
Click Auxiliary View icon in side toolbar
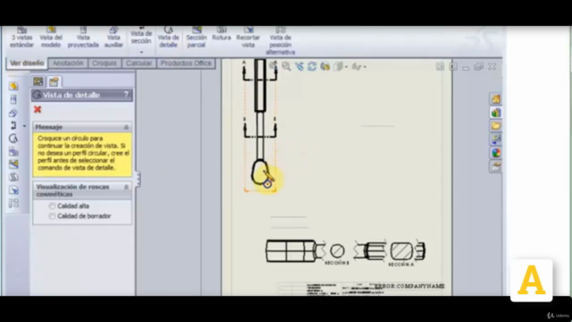click(x=13, y=113)
